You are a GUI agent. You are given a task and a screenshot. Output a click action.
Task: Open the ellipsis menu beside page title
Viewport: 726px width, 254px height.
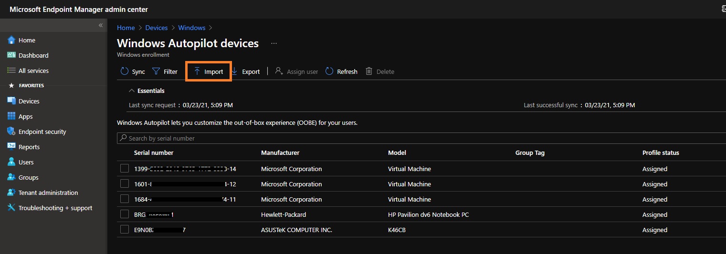(x=274, y=43)
